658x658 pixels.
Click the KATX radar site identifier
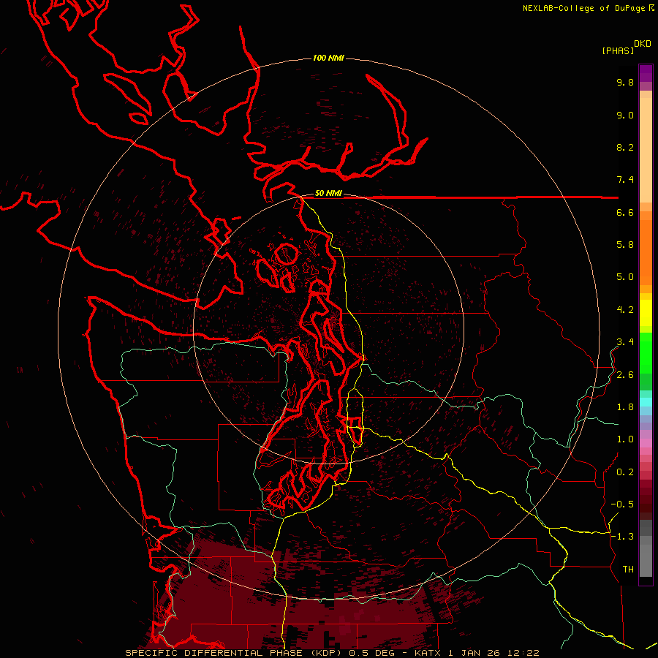click(x=428, y=653)
